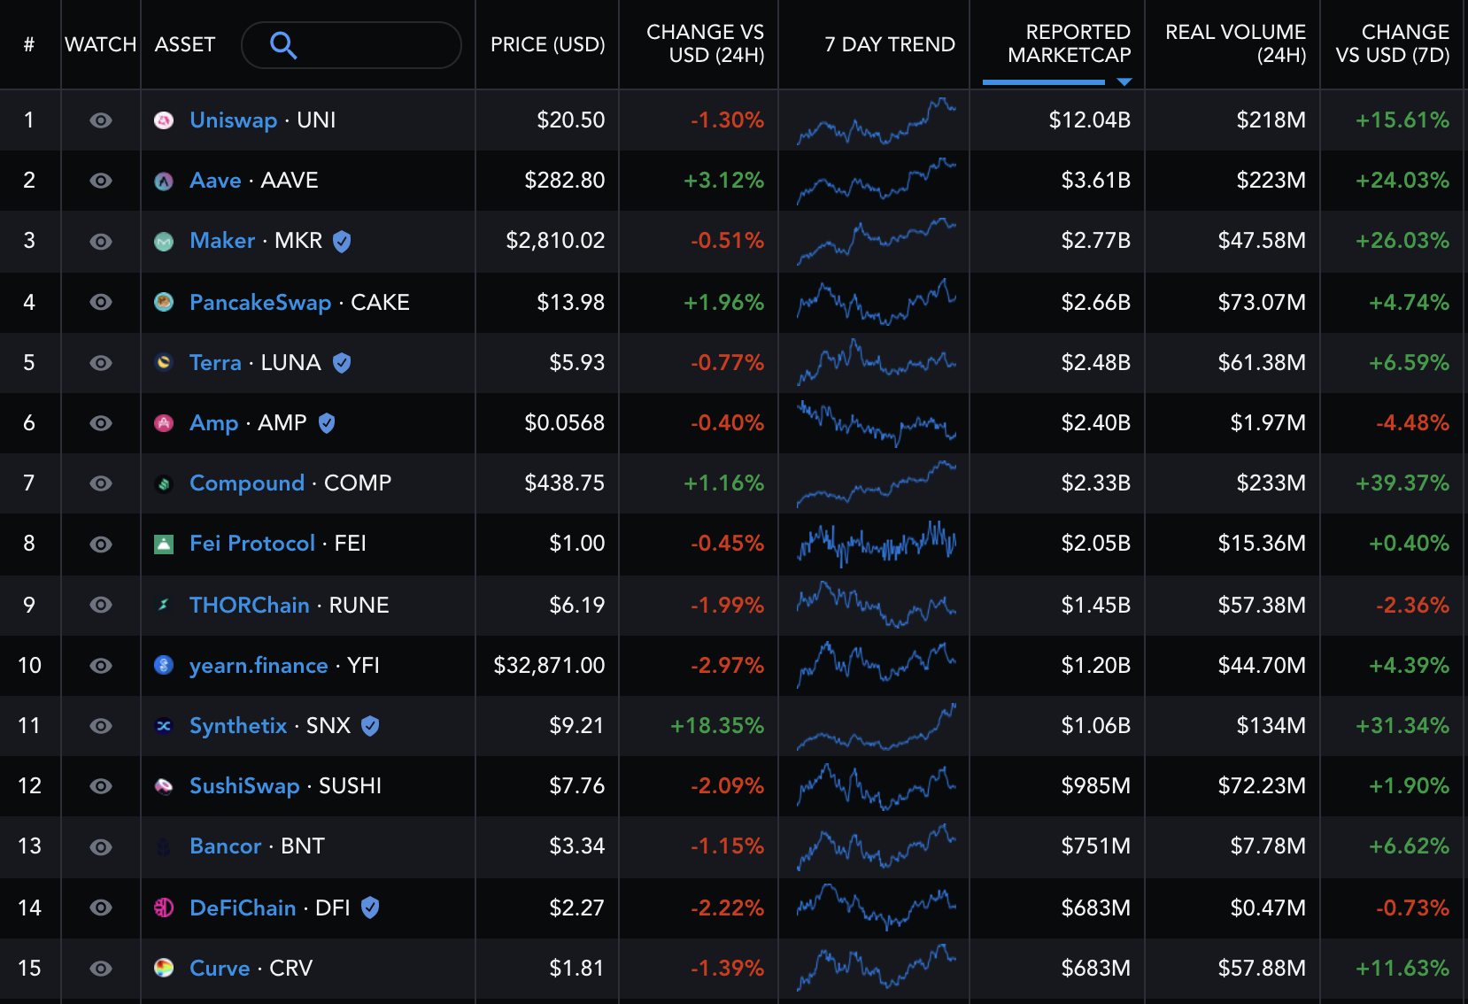
Task: Click the verified badge next to Terra LUNA
Action: tap(342, 362)
